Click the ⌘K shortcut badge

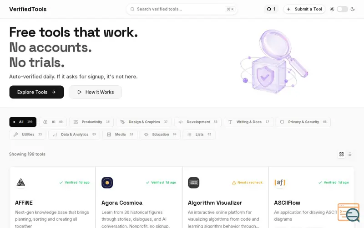(x=230, y=9)
